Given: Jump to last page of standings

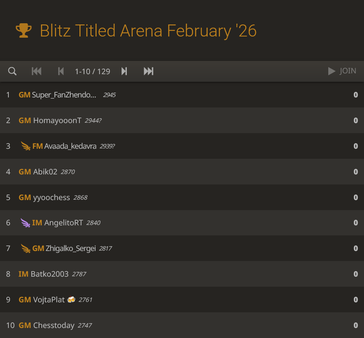Looking at the screenshot, I should [148, 71].
